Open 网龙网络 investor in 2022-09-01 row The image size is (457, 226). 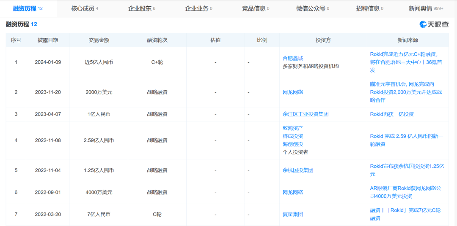click(x=293, y=192)
